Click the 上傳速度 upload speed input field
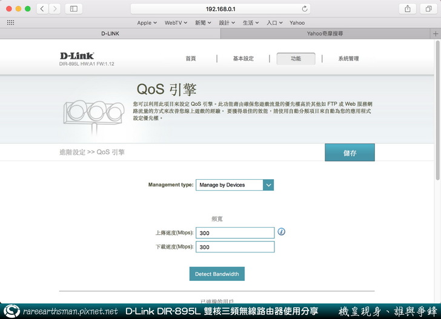This screenshot has width=441, height=319. click(235, 233)
